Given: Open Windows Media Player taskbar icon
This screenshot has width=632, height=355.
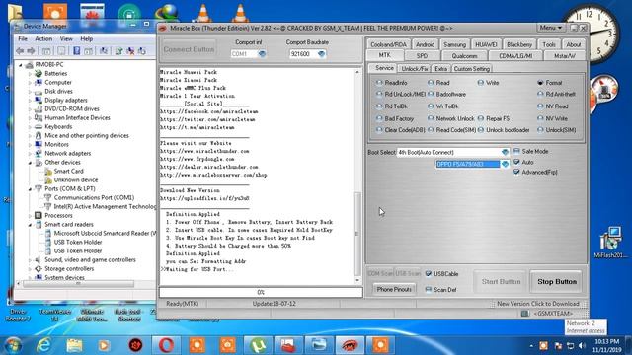Looking at the screenshot, I should click(104, 345).
